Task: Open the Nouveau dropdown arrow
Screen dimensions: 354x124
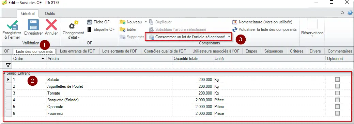Action: (145, 22)
